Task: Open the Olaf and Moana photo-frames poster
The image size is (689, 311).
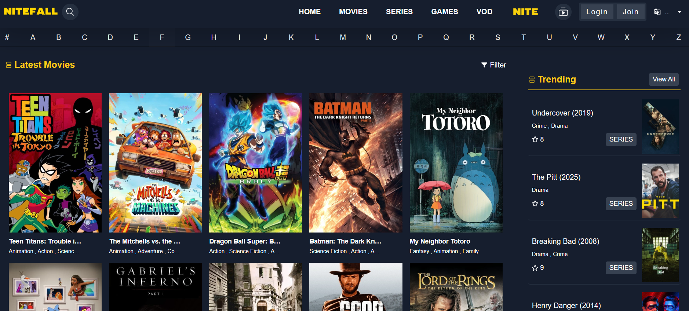Action: pos(55,287)
